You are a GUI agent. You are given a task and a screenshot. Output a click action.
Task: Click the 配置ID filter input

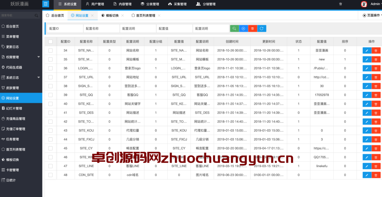click(x=65, y=28)
